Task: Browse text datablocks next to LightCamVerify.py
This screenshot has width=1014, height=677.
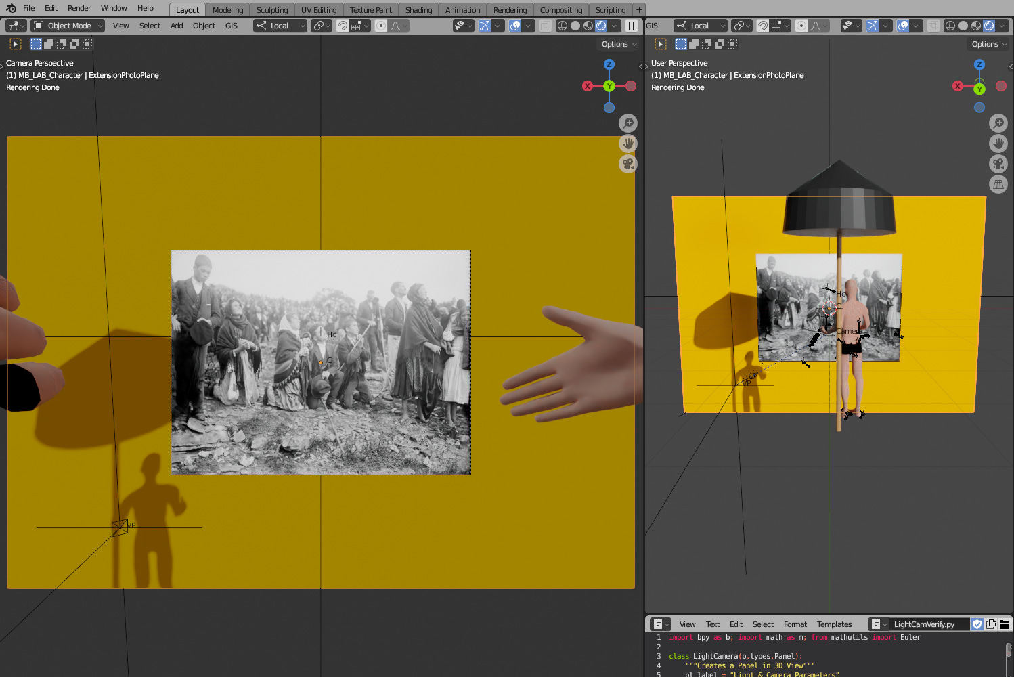Action: (879, 624)
